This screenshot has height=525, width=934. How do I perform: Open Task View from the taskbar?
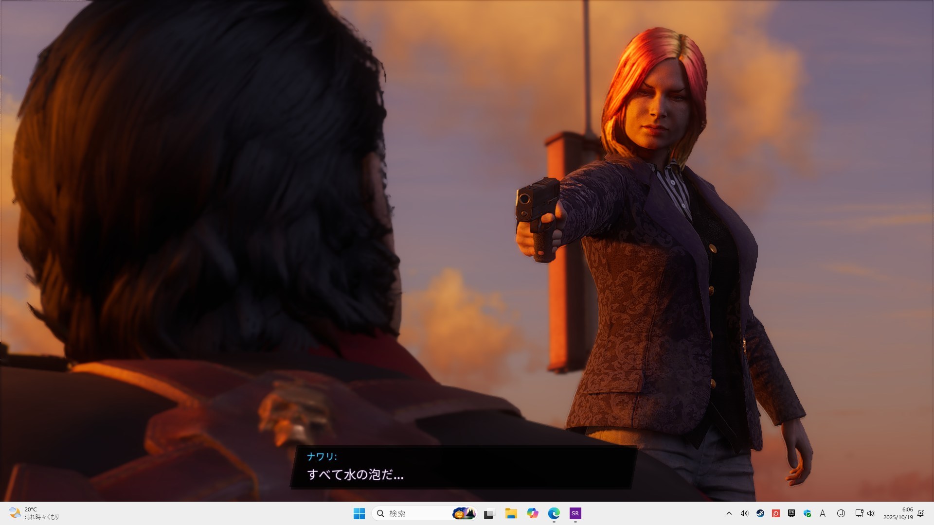point(488,513)
